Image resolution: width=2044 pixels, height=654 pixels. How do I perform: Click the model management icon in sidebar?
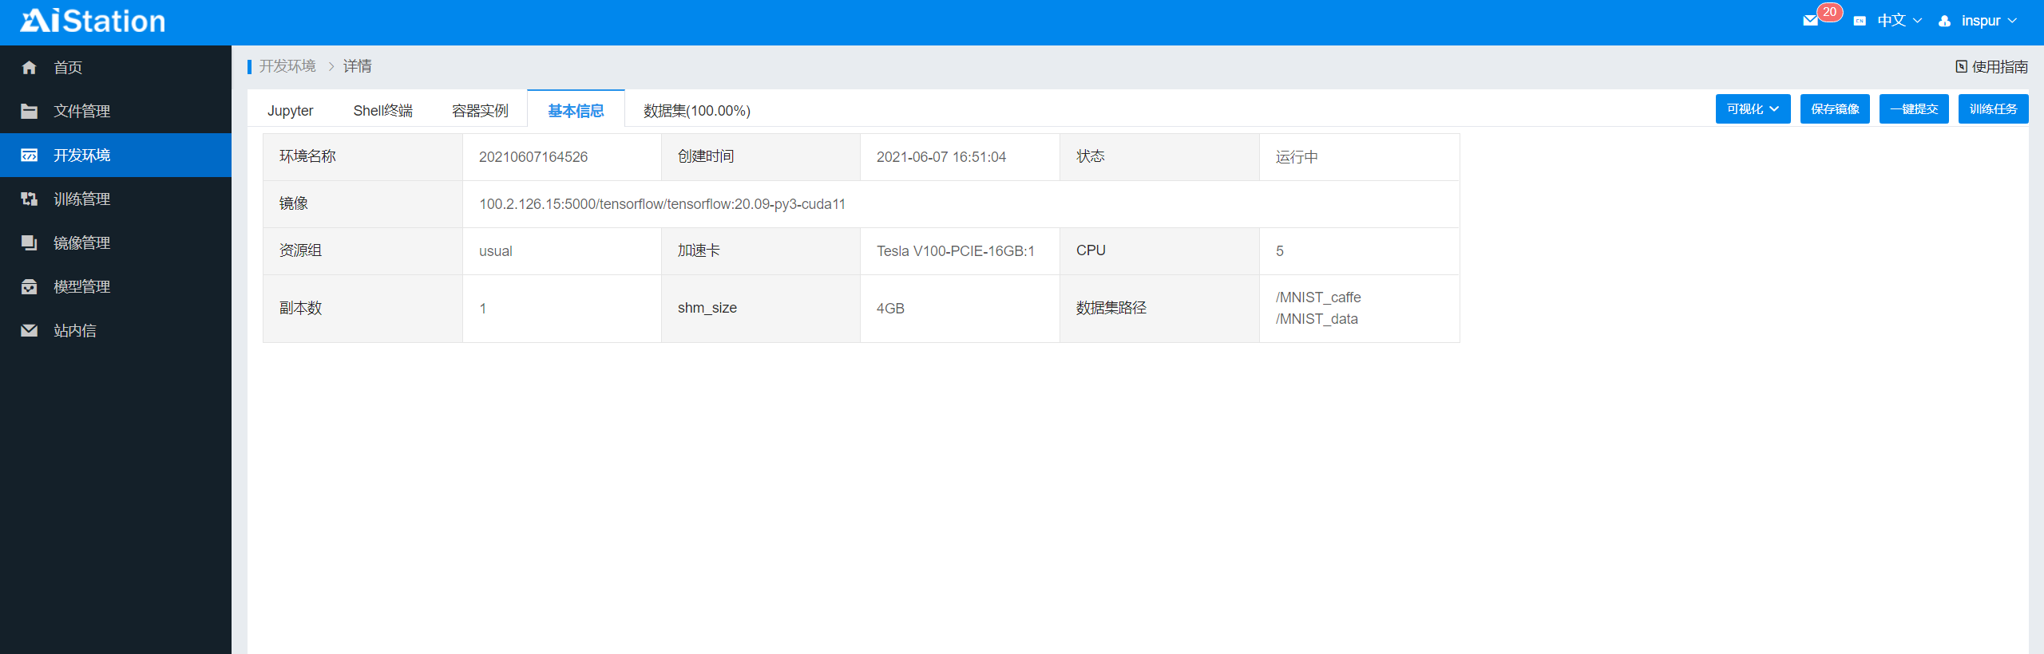[x=30, y=287]
